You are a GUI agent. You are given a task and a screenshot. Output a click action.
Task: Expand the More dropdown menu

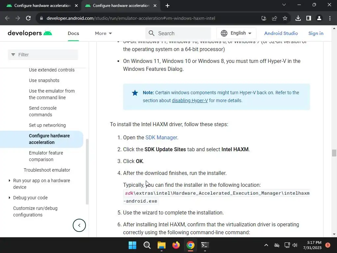(103, 33)
